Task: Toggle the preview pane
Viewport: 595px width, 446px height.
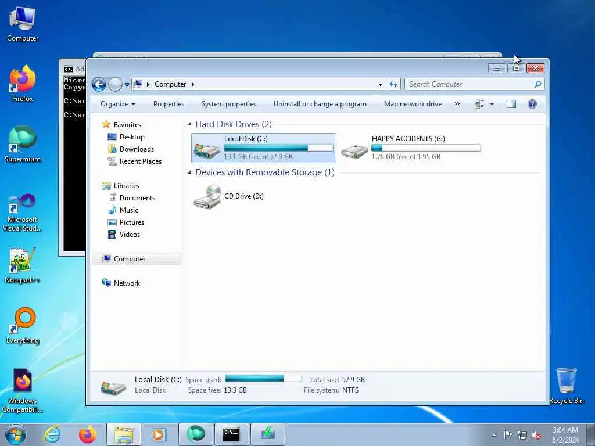Action: coord(511,104)
